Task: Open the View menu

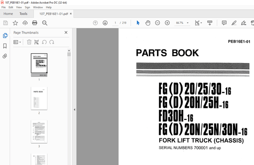Action: pos(19,7)
